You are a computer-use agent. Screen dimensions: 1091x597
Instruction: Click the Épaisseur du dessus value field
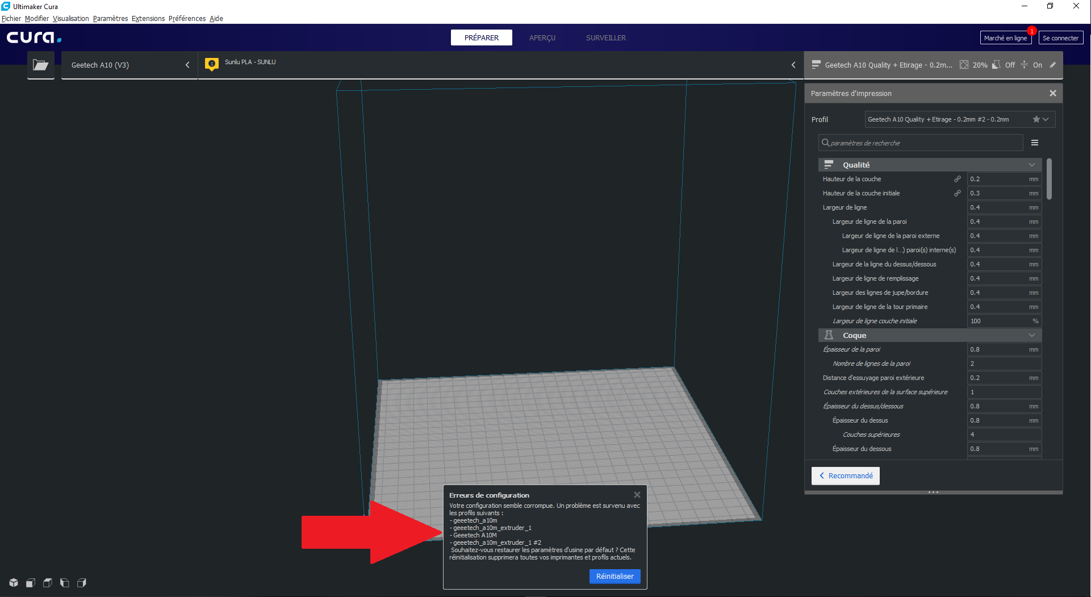tap(1004, 420)
